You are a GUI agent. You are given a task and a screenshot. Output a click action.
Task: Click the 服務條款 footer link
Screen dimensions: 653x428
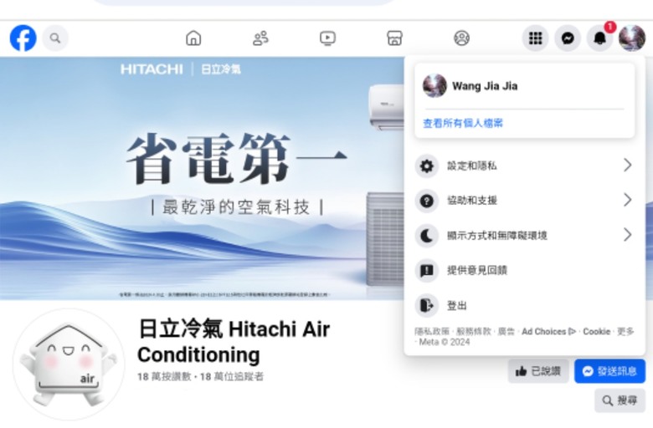(x=474, y=332)
